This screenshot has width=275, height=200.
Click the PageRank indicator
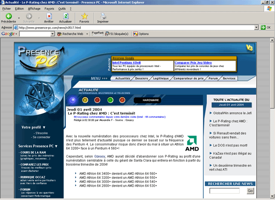98,34
